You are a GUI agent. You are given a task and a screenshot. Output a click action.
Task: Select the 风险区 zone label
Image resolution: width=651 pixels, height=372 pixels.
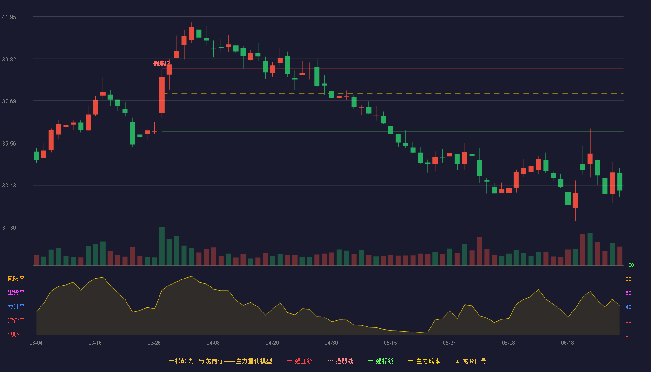16,279
